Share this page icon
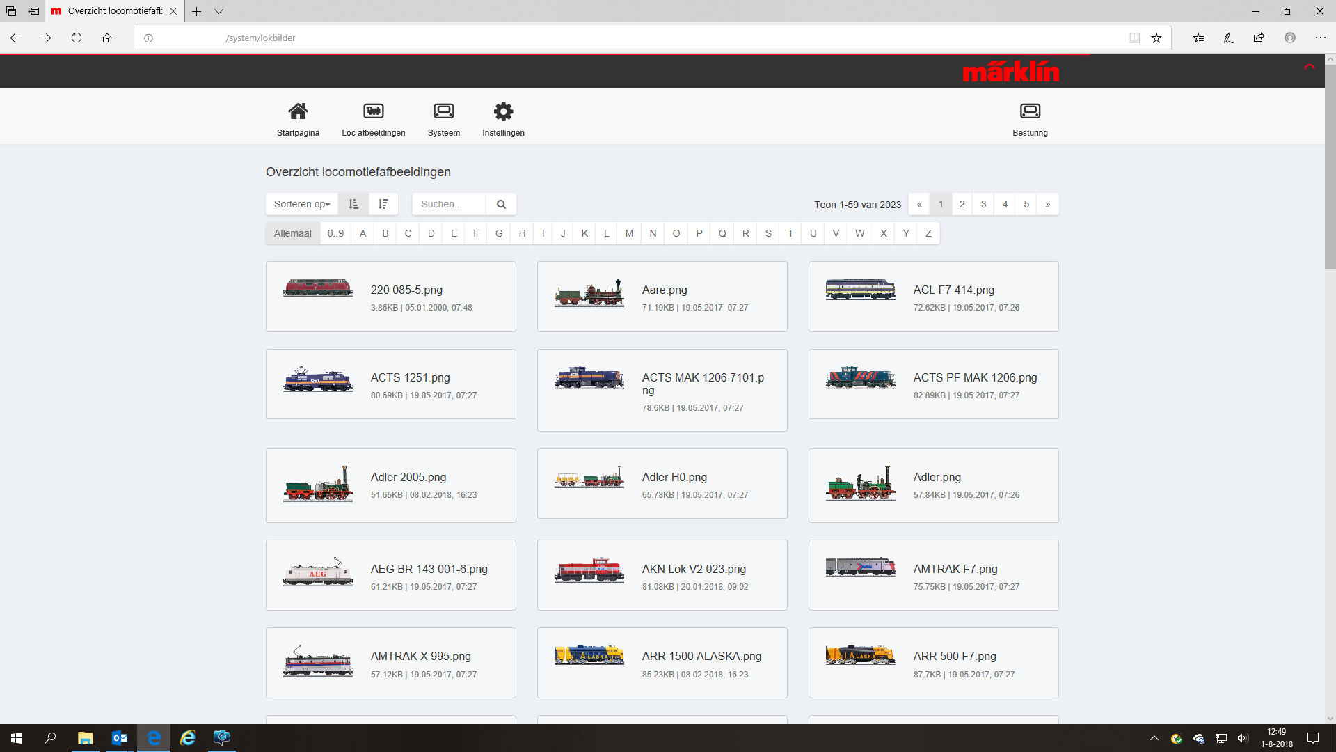Image resolution: width=1336 pixels, height=752 pixels. click(1259, 38)
